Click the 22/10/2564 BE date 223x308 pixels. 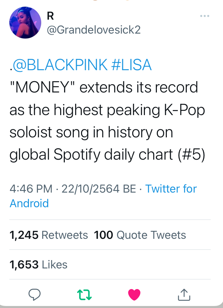[99, 189]
